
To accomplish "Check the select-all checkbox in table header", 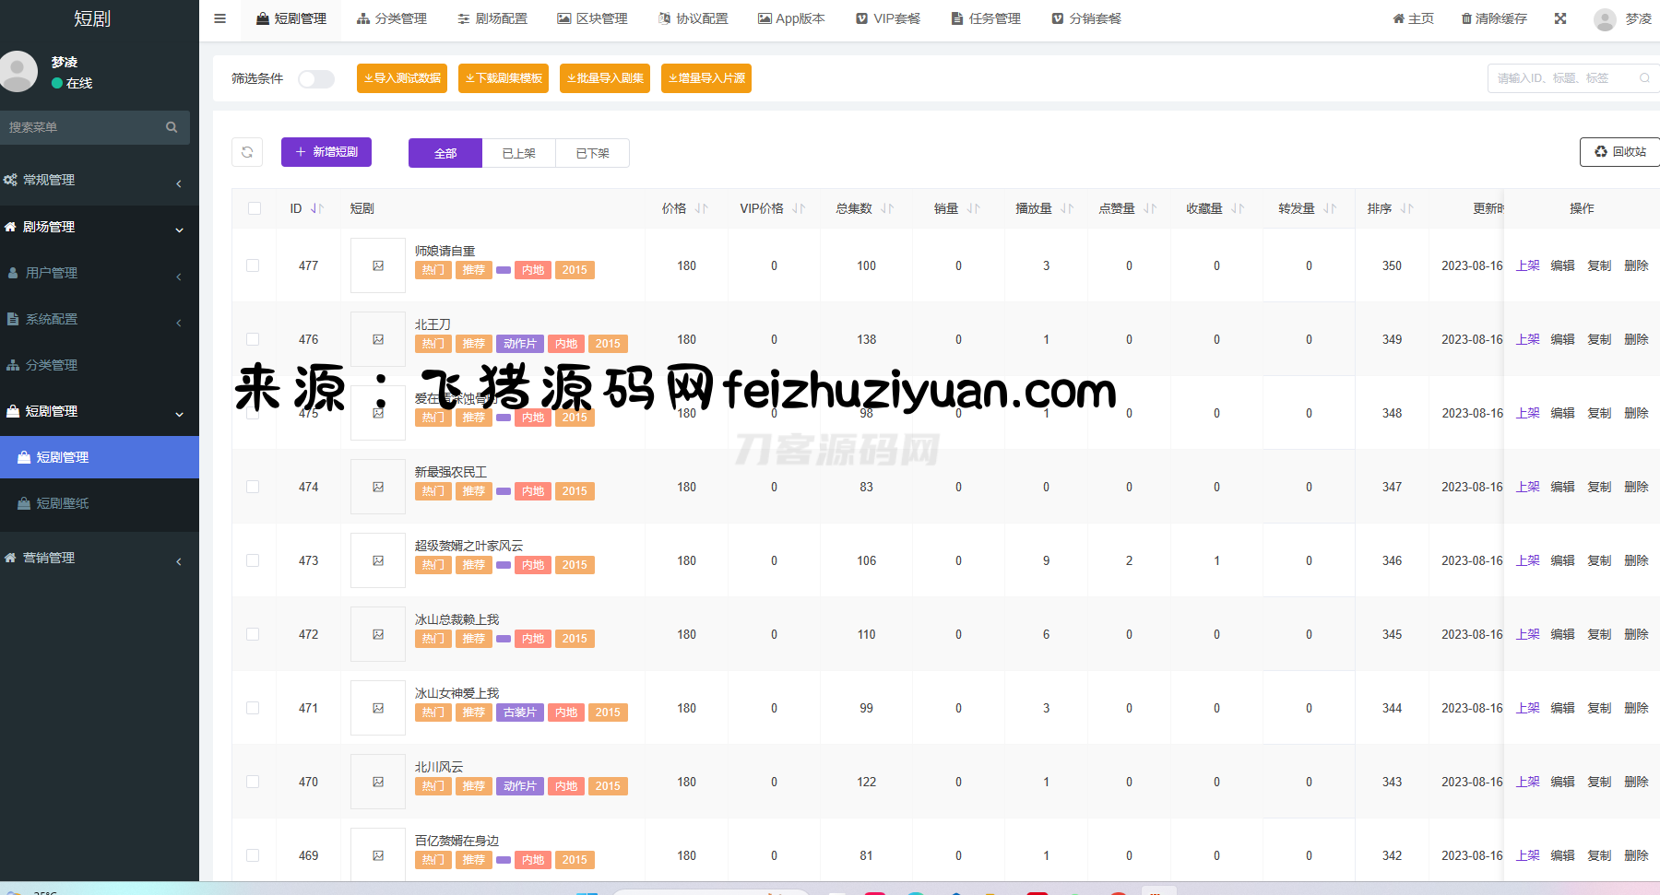I will [x=255, y=209].
